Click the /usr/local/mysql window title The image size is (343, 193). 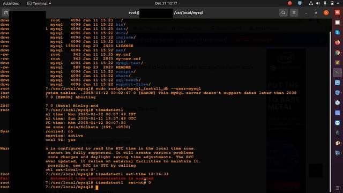tap(188, 13)
